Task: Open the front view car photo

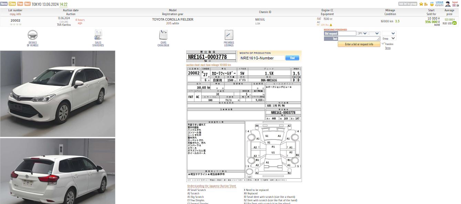Action: [58, 94]
